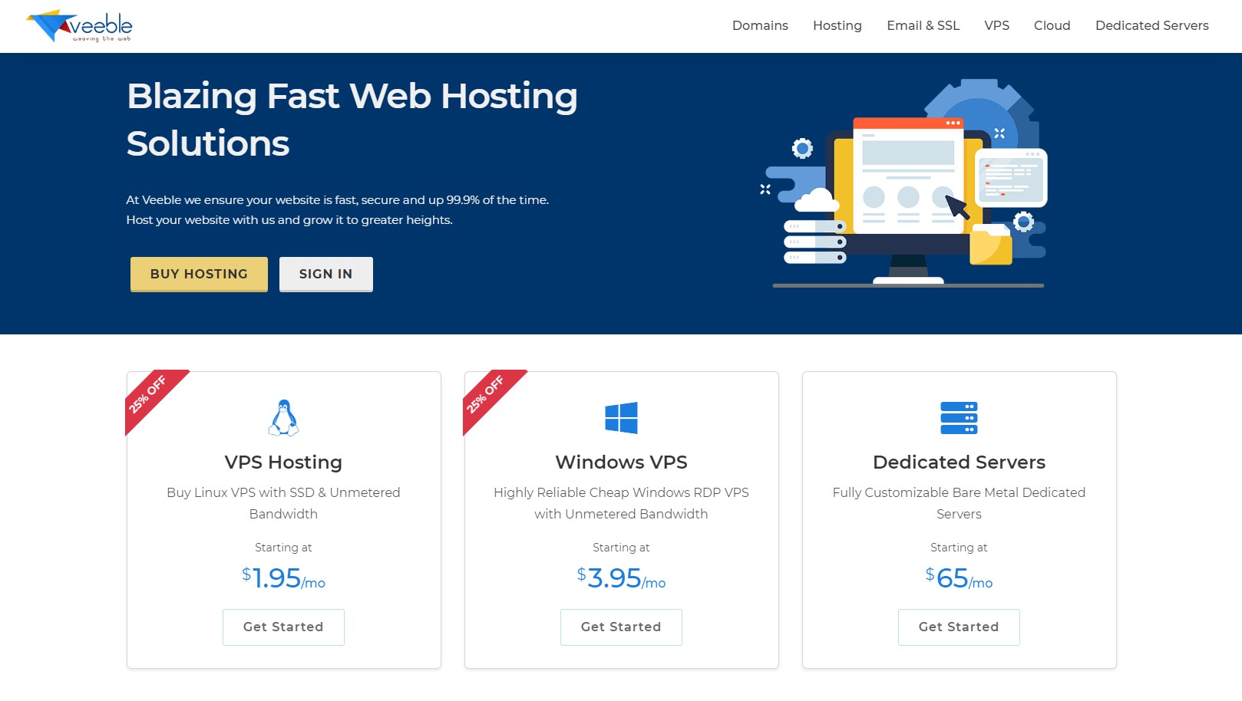Viewport: 1242px width, 701px height.
Task: Click the SIGN IN button
Action: coord(325,274)
